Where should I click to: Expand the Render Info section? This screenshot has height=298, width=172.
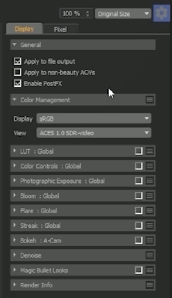coord(14,285)
